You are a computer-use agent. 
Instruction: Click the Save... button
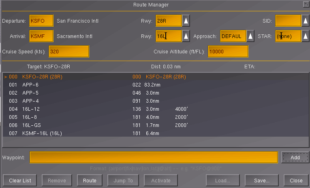click(x=261, y=180)
